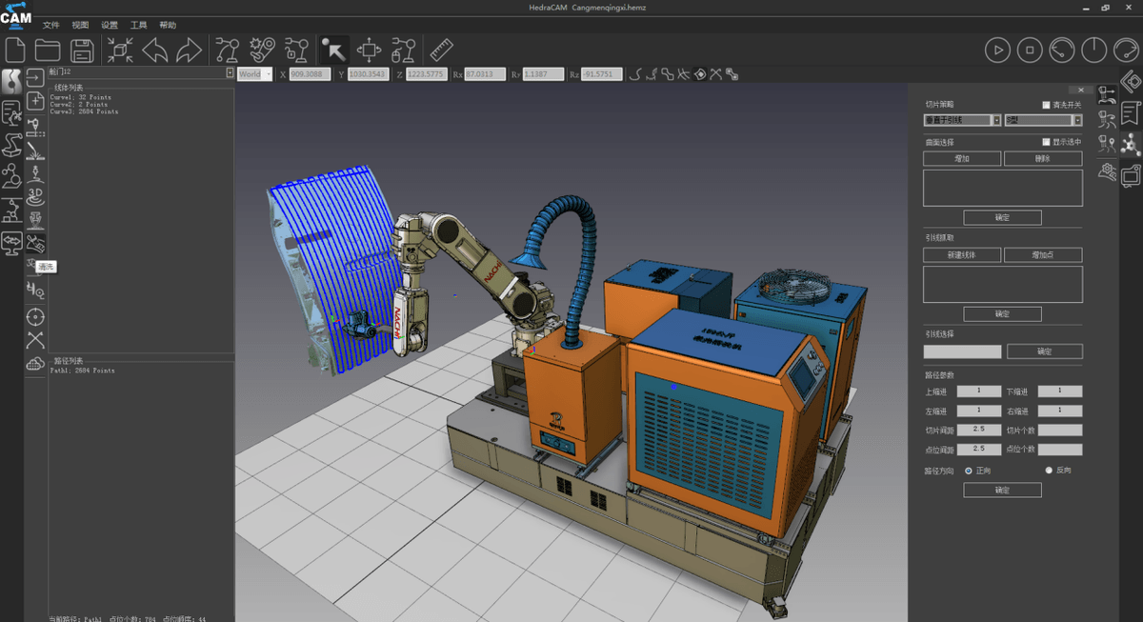Click the crossed arrows icon in left toolbar

point(35,340)
